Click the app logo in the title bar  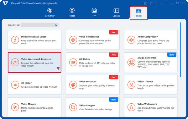(x=5, y=3)
